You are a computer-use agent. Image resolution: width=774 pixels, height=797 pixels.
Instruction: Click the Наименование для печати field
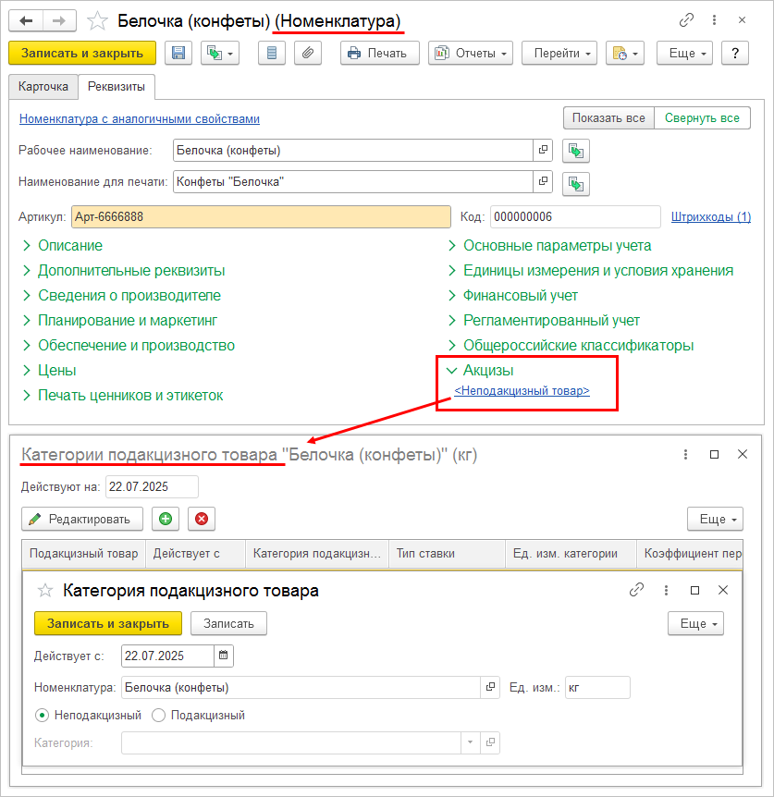coord(352,182)
